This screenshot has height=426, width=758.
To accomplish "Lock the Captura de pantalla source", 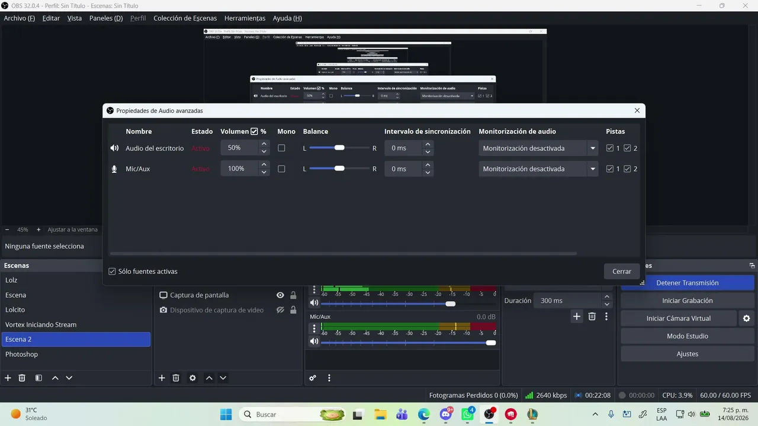I will point(293,295).
